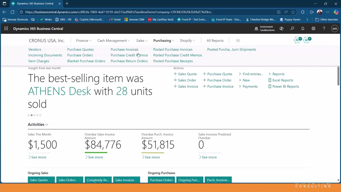Expand the Finance menu

[84, 41]
